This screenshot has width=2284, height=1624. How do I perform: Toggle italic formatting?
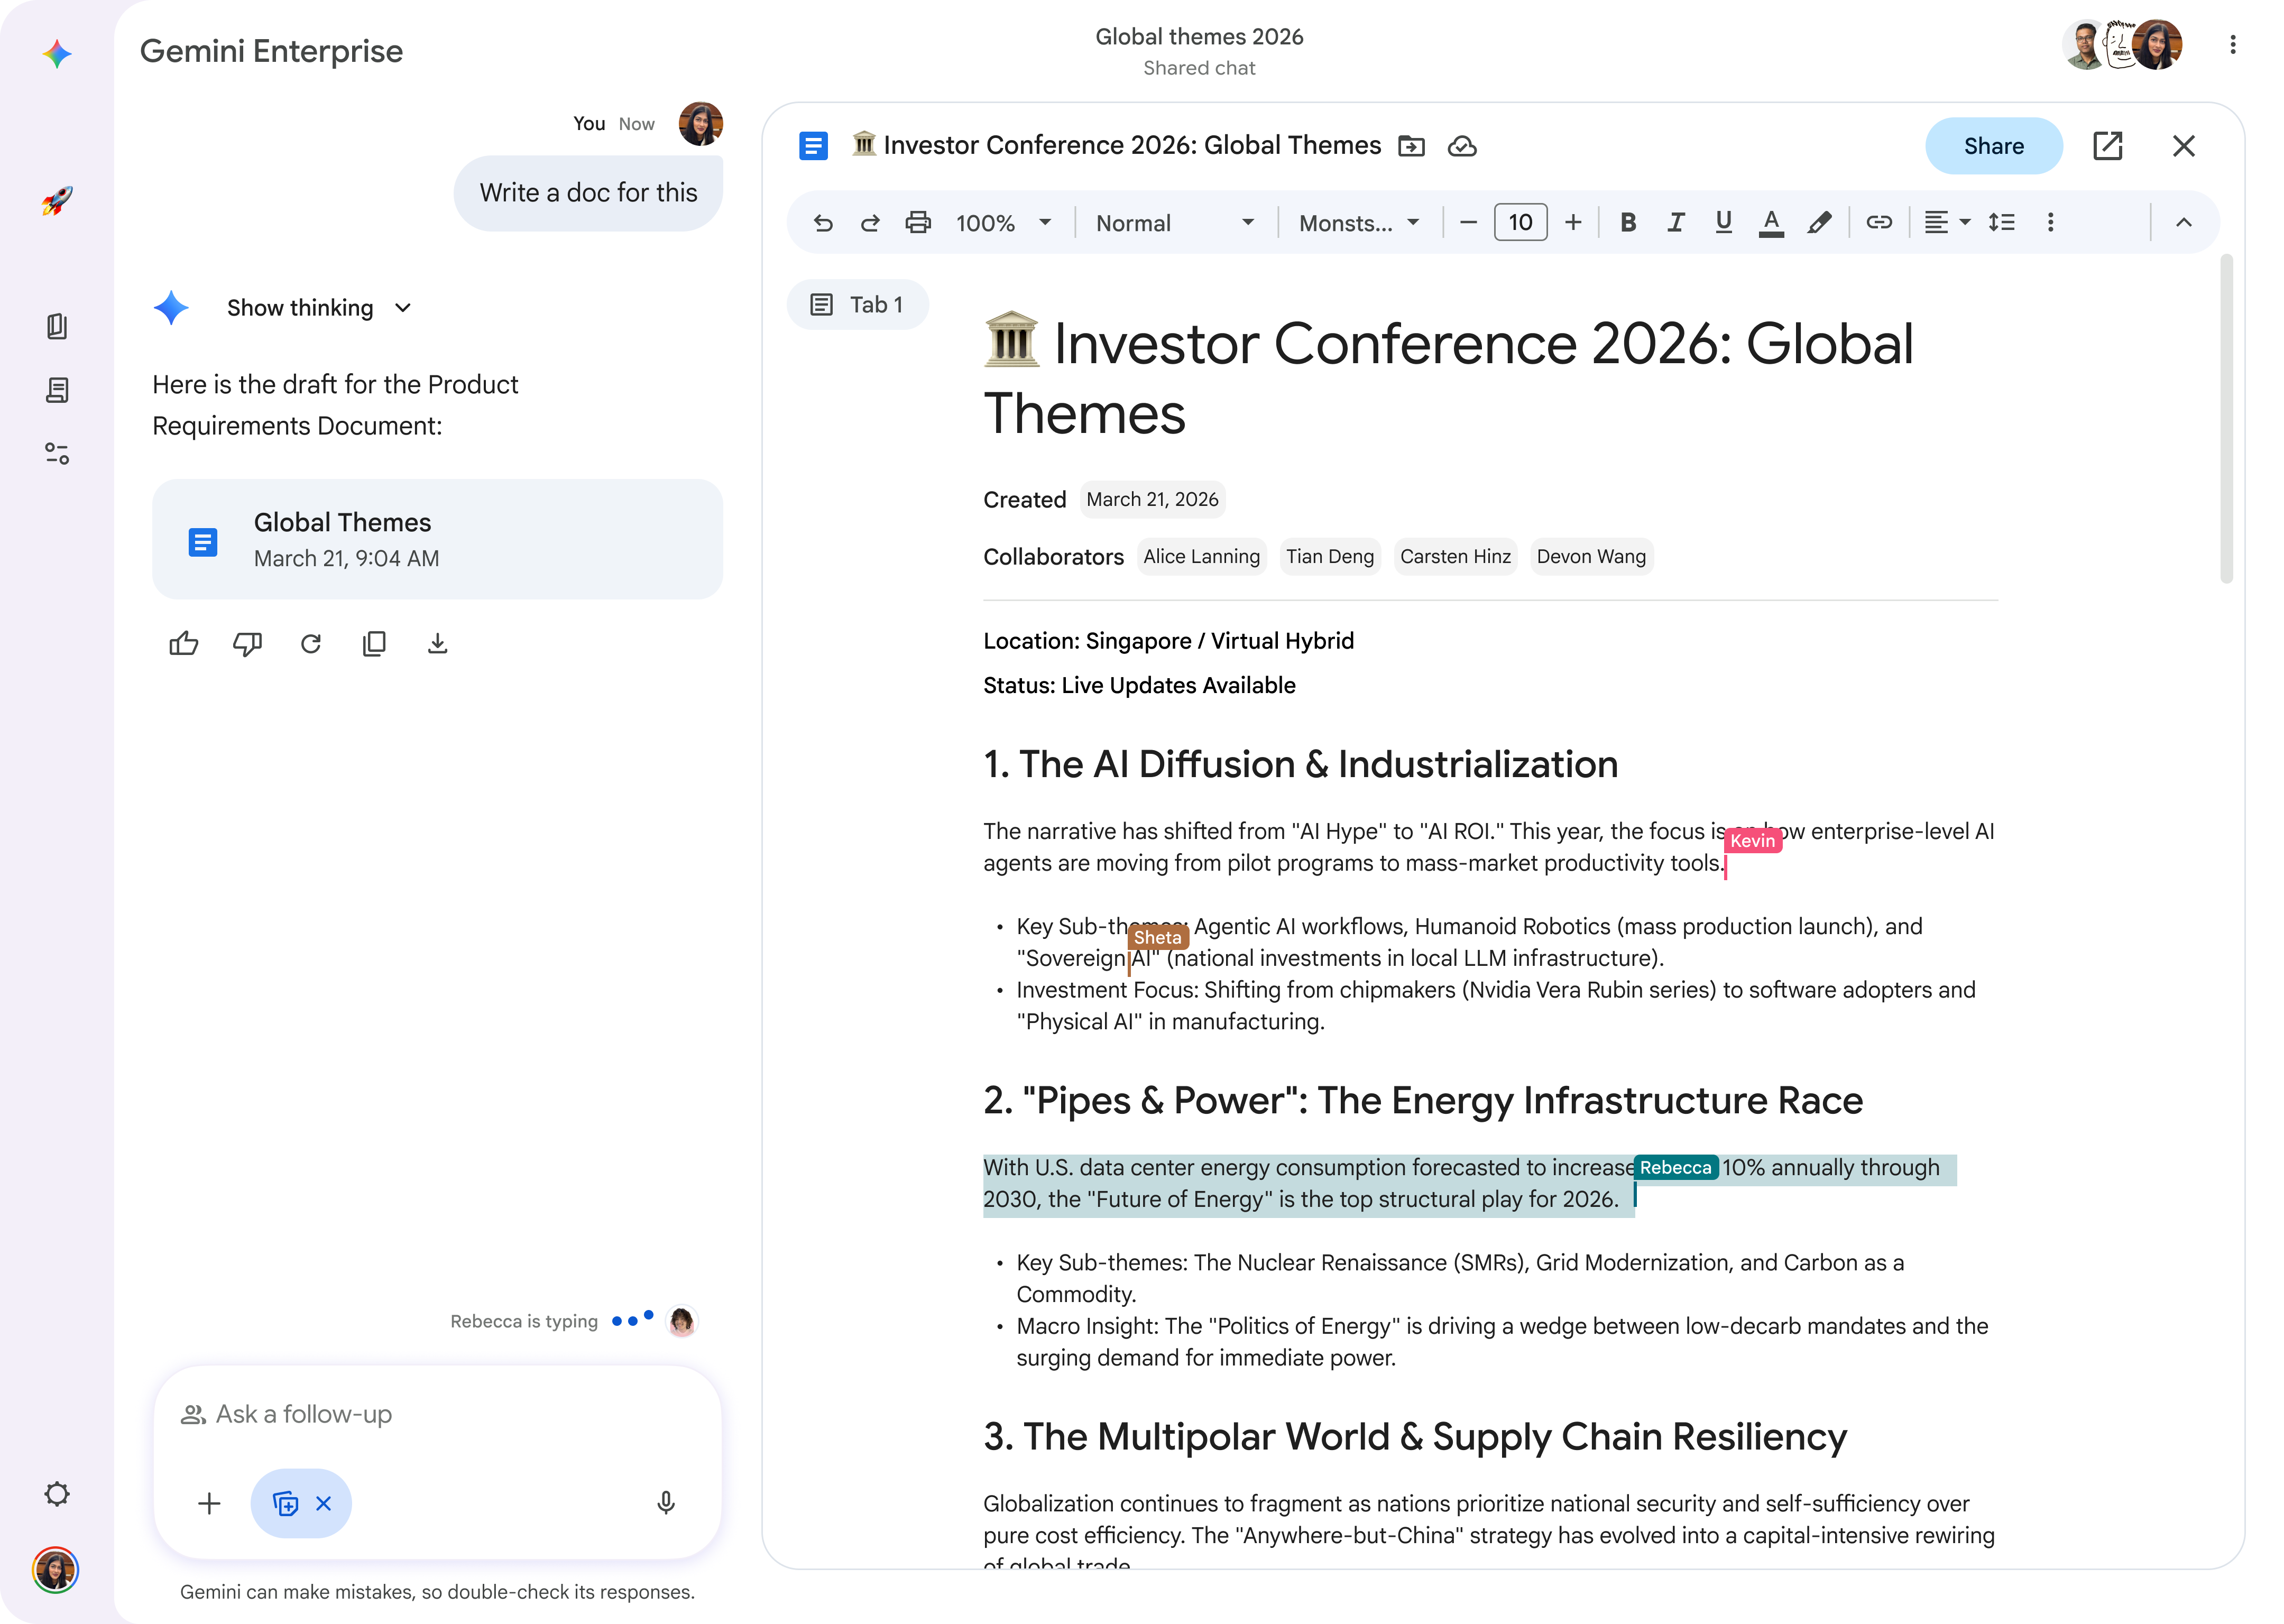(1676, 222)
